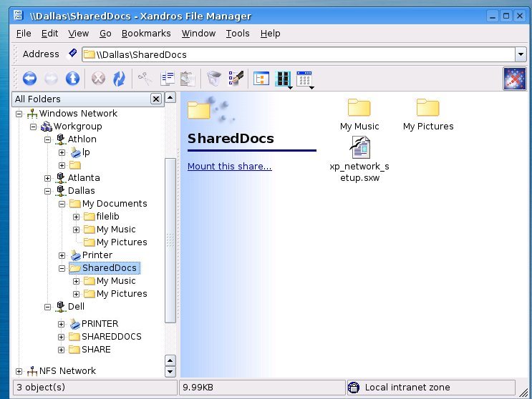532x399 pixels.
Task: Expand the filelib folder node
Action: [77, 217]
